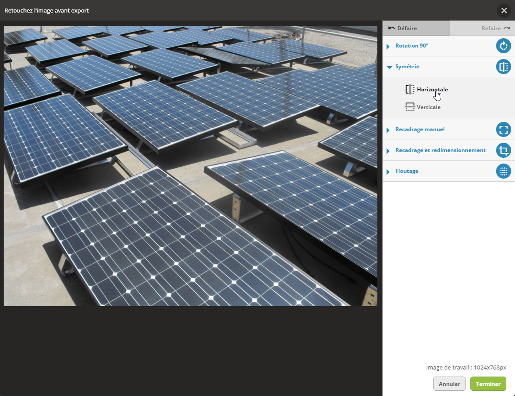Expand the Floutage section arrow
The width and height of the screenshot is (515, 396).
(388, 172)
